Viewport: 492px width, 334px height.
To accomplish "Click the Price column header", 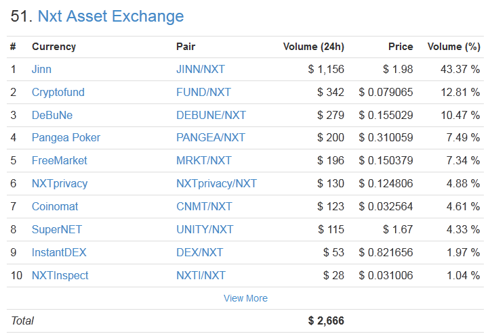I will click(401, 47).
